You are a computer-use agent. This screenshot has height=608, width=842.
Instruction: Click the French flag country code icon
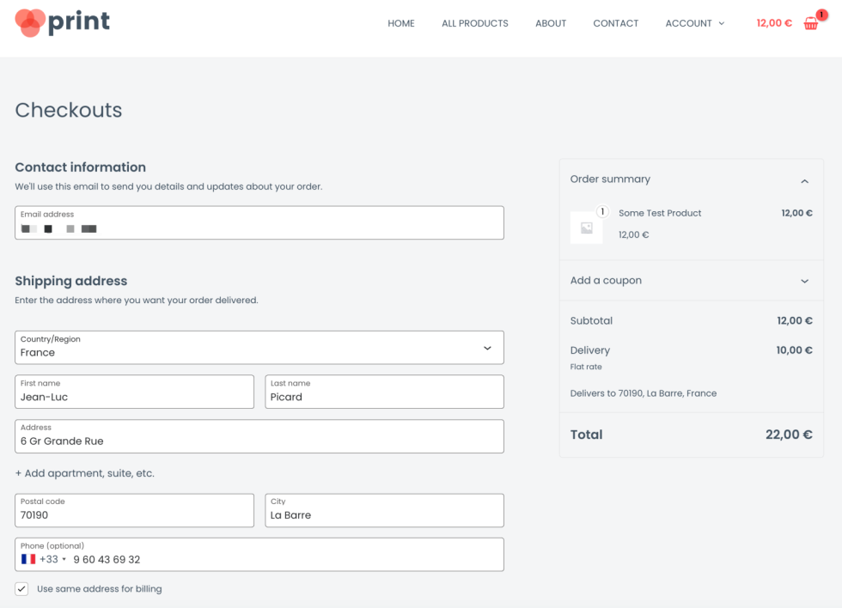pos(28,559)
